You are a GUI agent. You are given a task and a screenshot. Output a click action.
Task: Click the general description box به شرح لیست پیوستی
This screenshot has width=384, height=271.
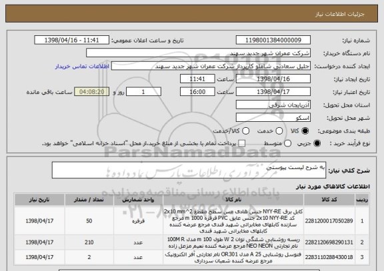tap(189, 170)
